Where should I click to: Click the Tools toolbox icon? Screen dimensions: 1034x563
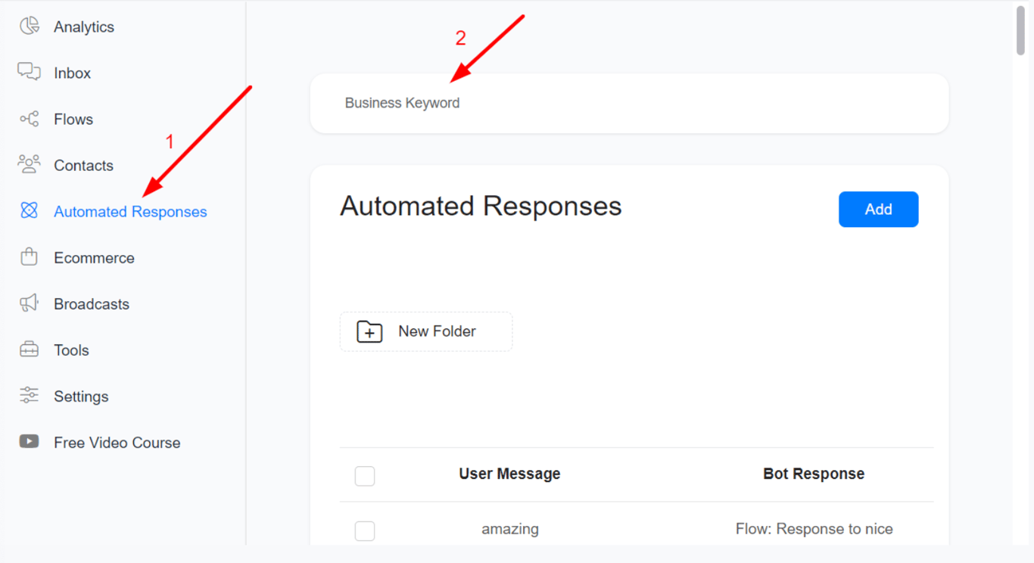tap(29, 350)
